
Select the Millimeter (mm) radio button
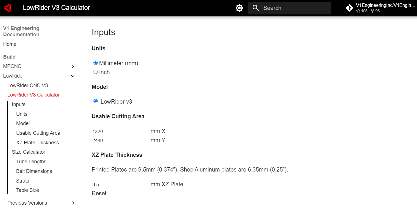click(95, 63)
